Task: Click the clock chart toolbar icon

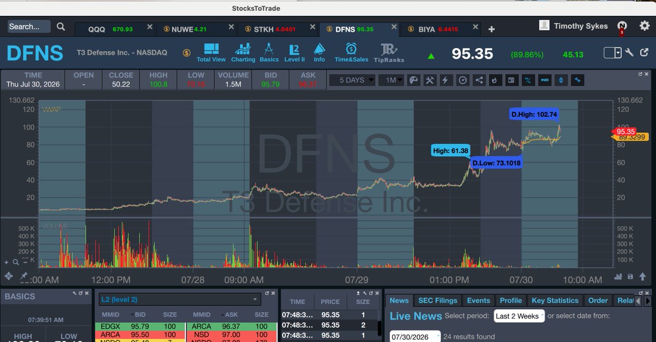Action: (x=462, y=80)
